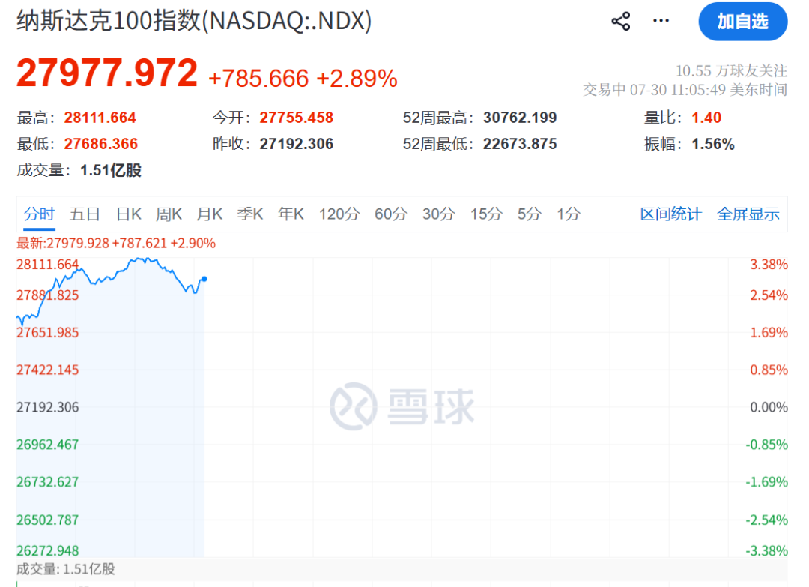Switch to 30分 interval
Viewport: 809px width, 587px height.
point(438,214)
